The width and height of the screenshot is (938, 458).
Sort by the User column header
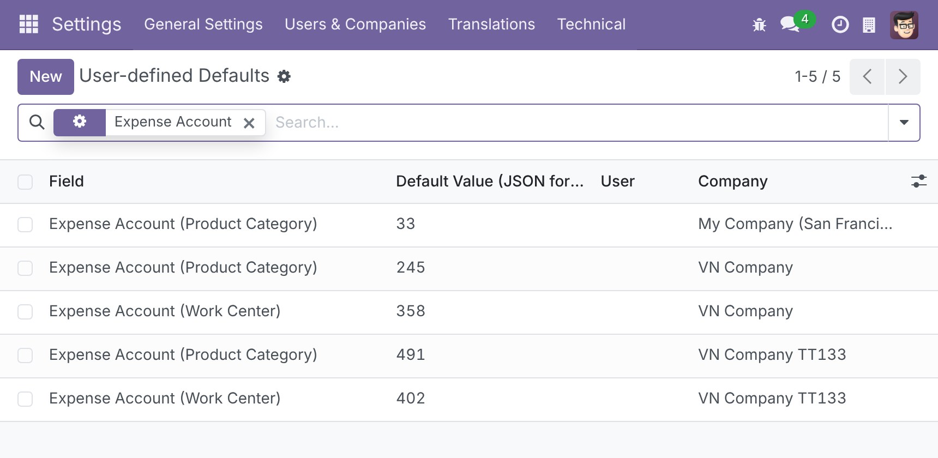point(618,181)
